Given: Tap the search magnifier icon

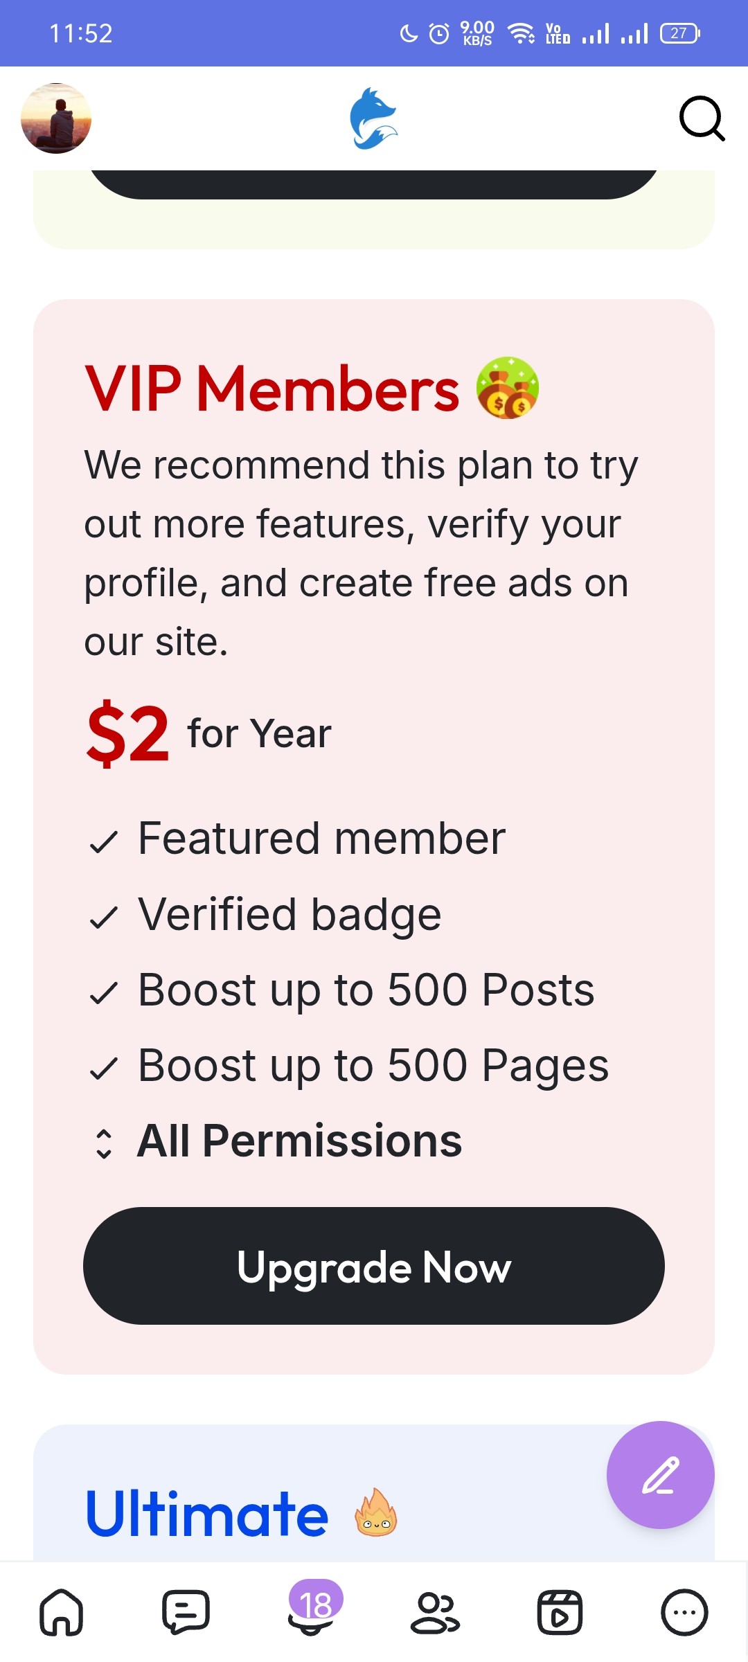Looking at the screenshot, I should (x=701, y=119).
